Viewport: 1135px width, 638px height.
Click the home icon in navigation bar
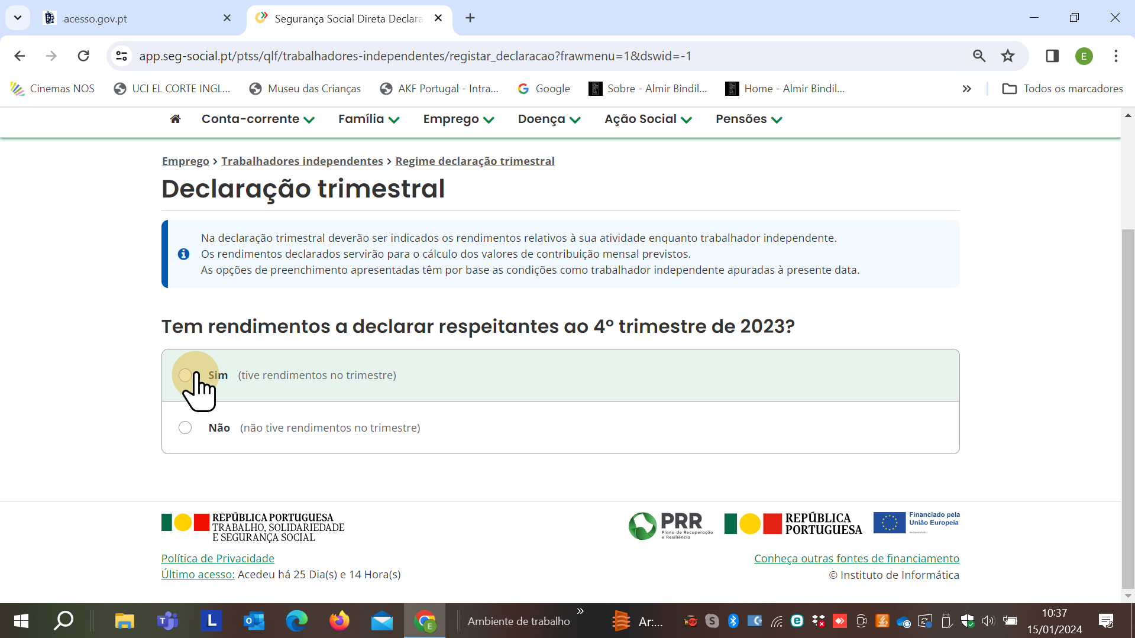175,119
